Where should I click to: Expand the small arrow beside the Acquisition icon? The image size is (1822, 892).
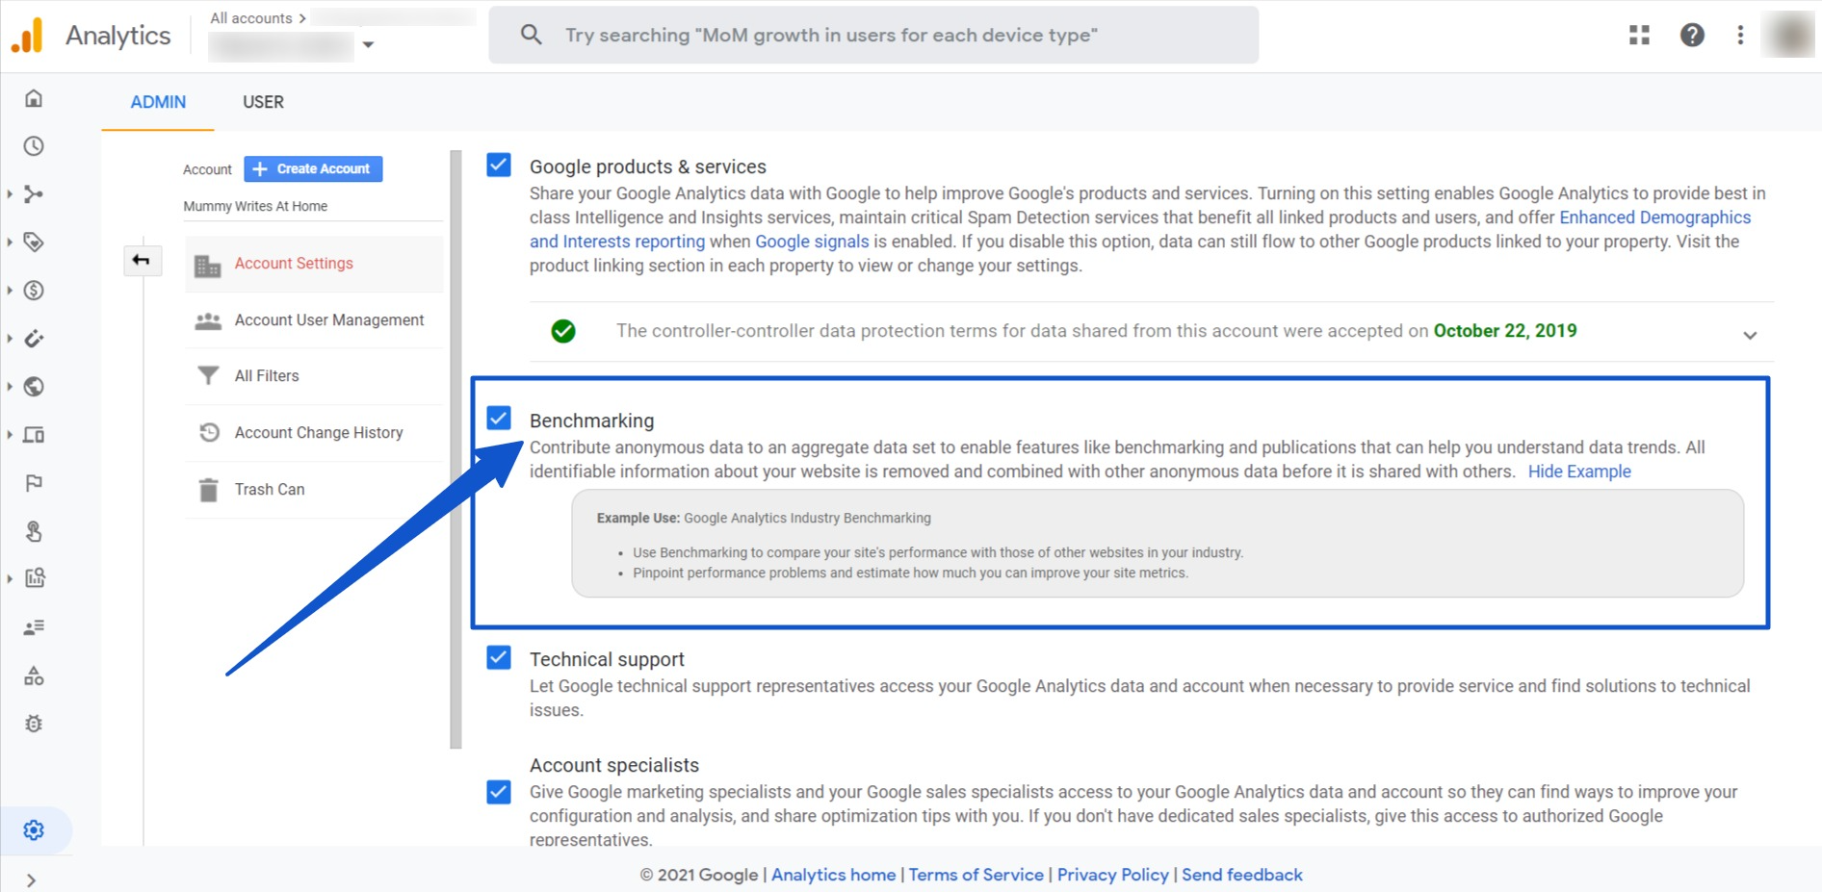(x=10, y=194)
